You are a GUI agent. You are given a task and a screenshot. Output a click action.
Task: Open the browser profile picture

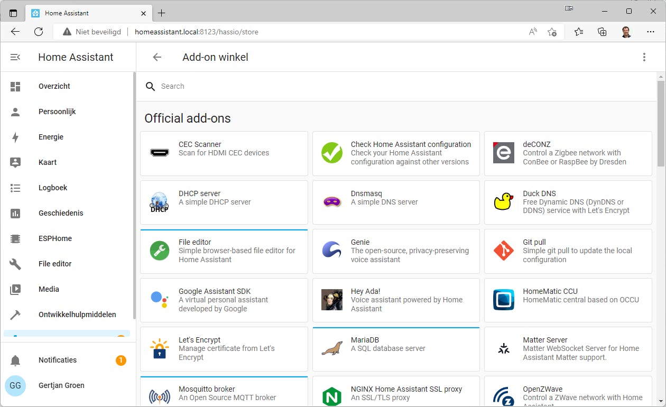point(626,32)
